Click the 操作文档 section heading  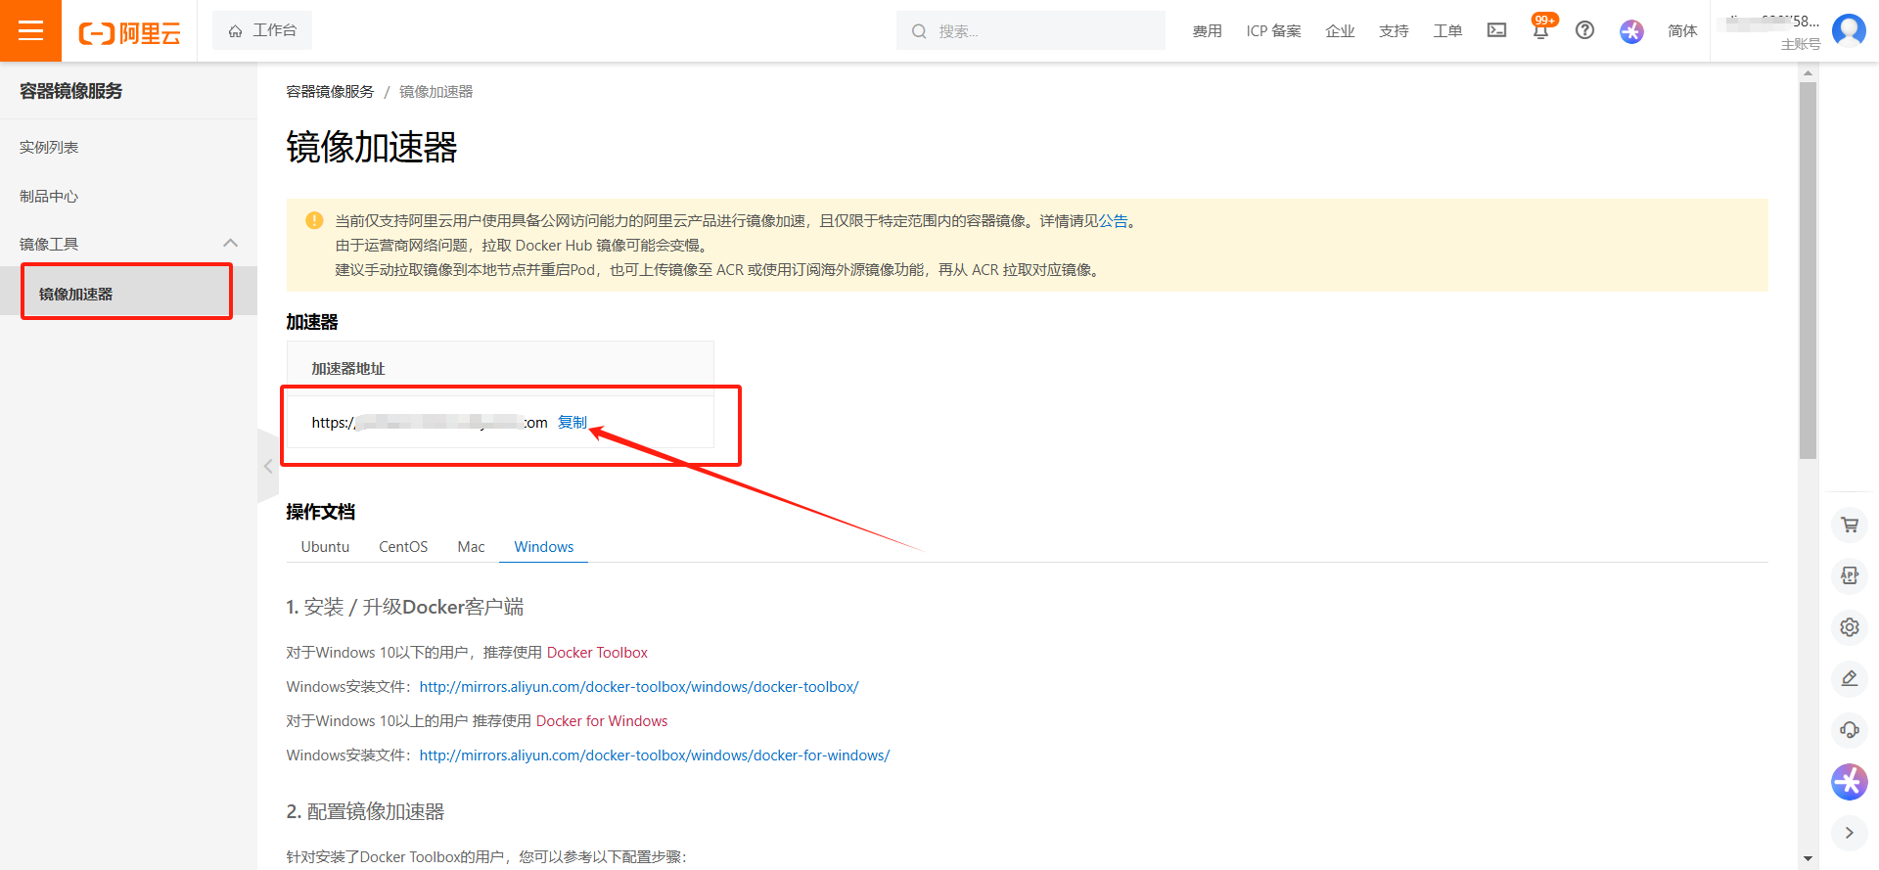pyautogui.click(x=320, y=512)
